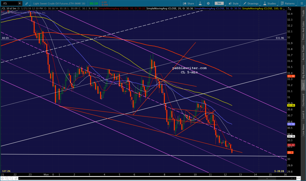
Task: Click the SimpleMovingAvg (CLOSE, 20, 0) label
Action: [166, 9]
